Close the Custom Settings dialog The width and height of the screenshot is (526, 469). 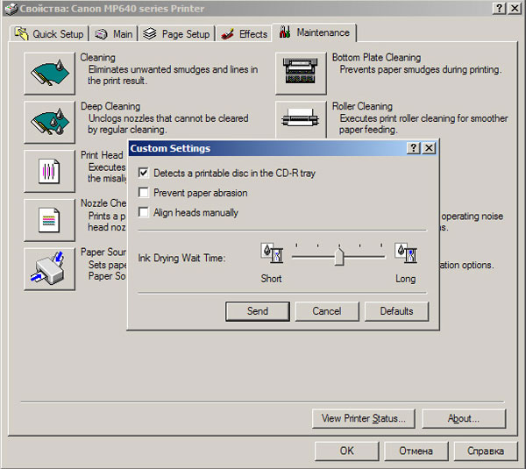click(429, 148)
